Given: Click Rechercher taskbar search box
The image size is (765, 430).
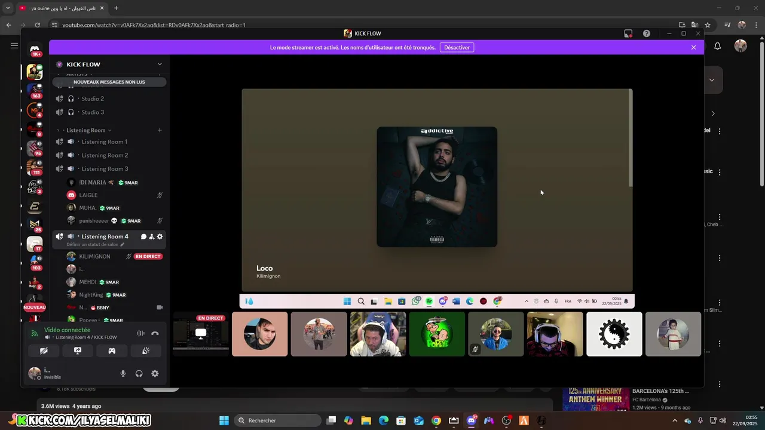Looking at the screenshot, I should [277, 420].
